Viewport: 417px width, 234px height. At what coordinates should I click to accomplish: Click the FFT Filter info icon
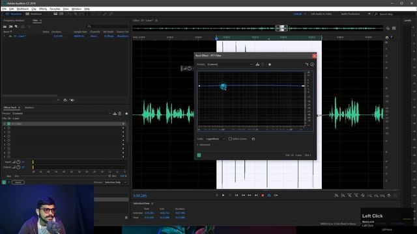(312, 64)
